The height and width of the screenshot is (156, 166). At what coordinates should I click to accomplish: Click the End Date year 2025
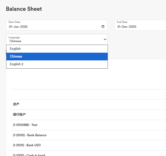pos(133,27)
